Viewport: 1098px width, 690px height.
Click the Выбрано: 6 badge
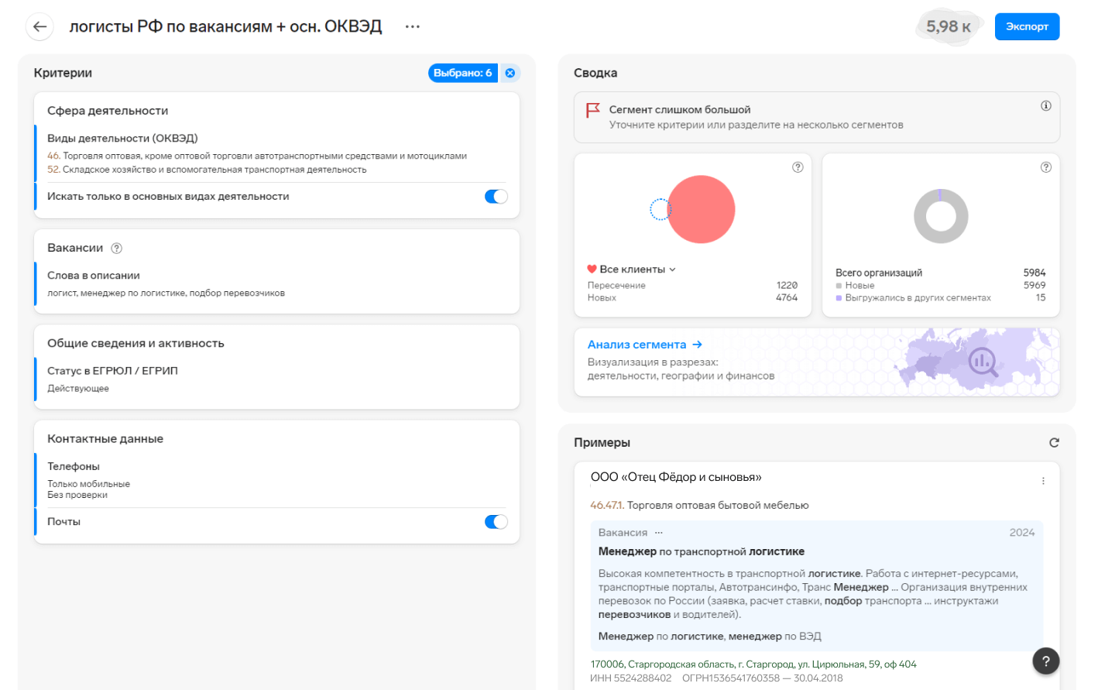pos(463,73)
